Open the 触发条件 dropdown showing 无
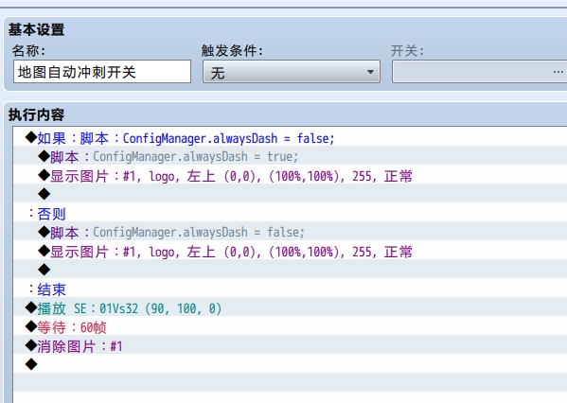This screenshot has height=403, width=567. [x=292, y=72]
